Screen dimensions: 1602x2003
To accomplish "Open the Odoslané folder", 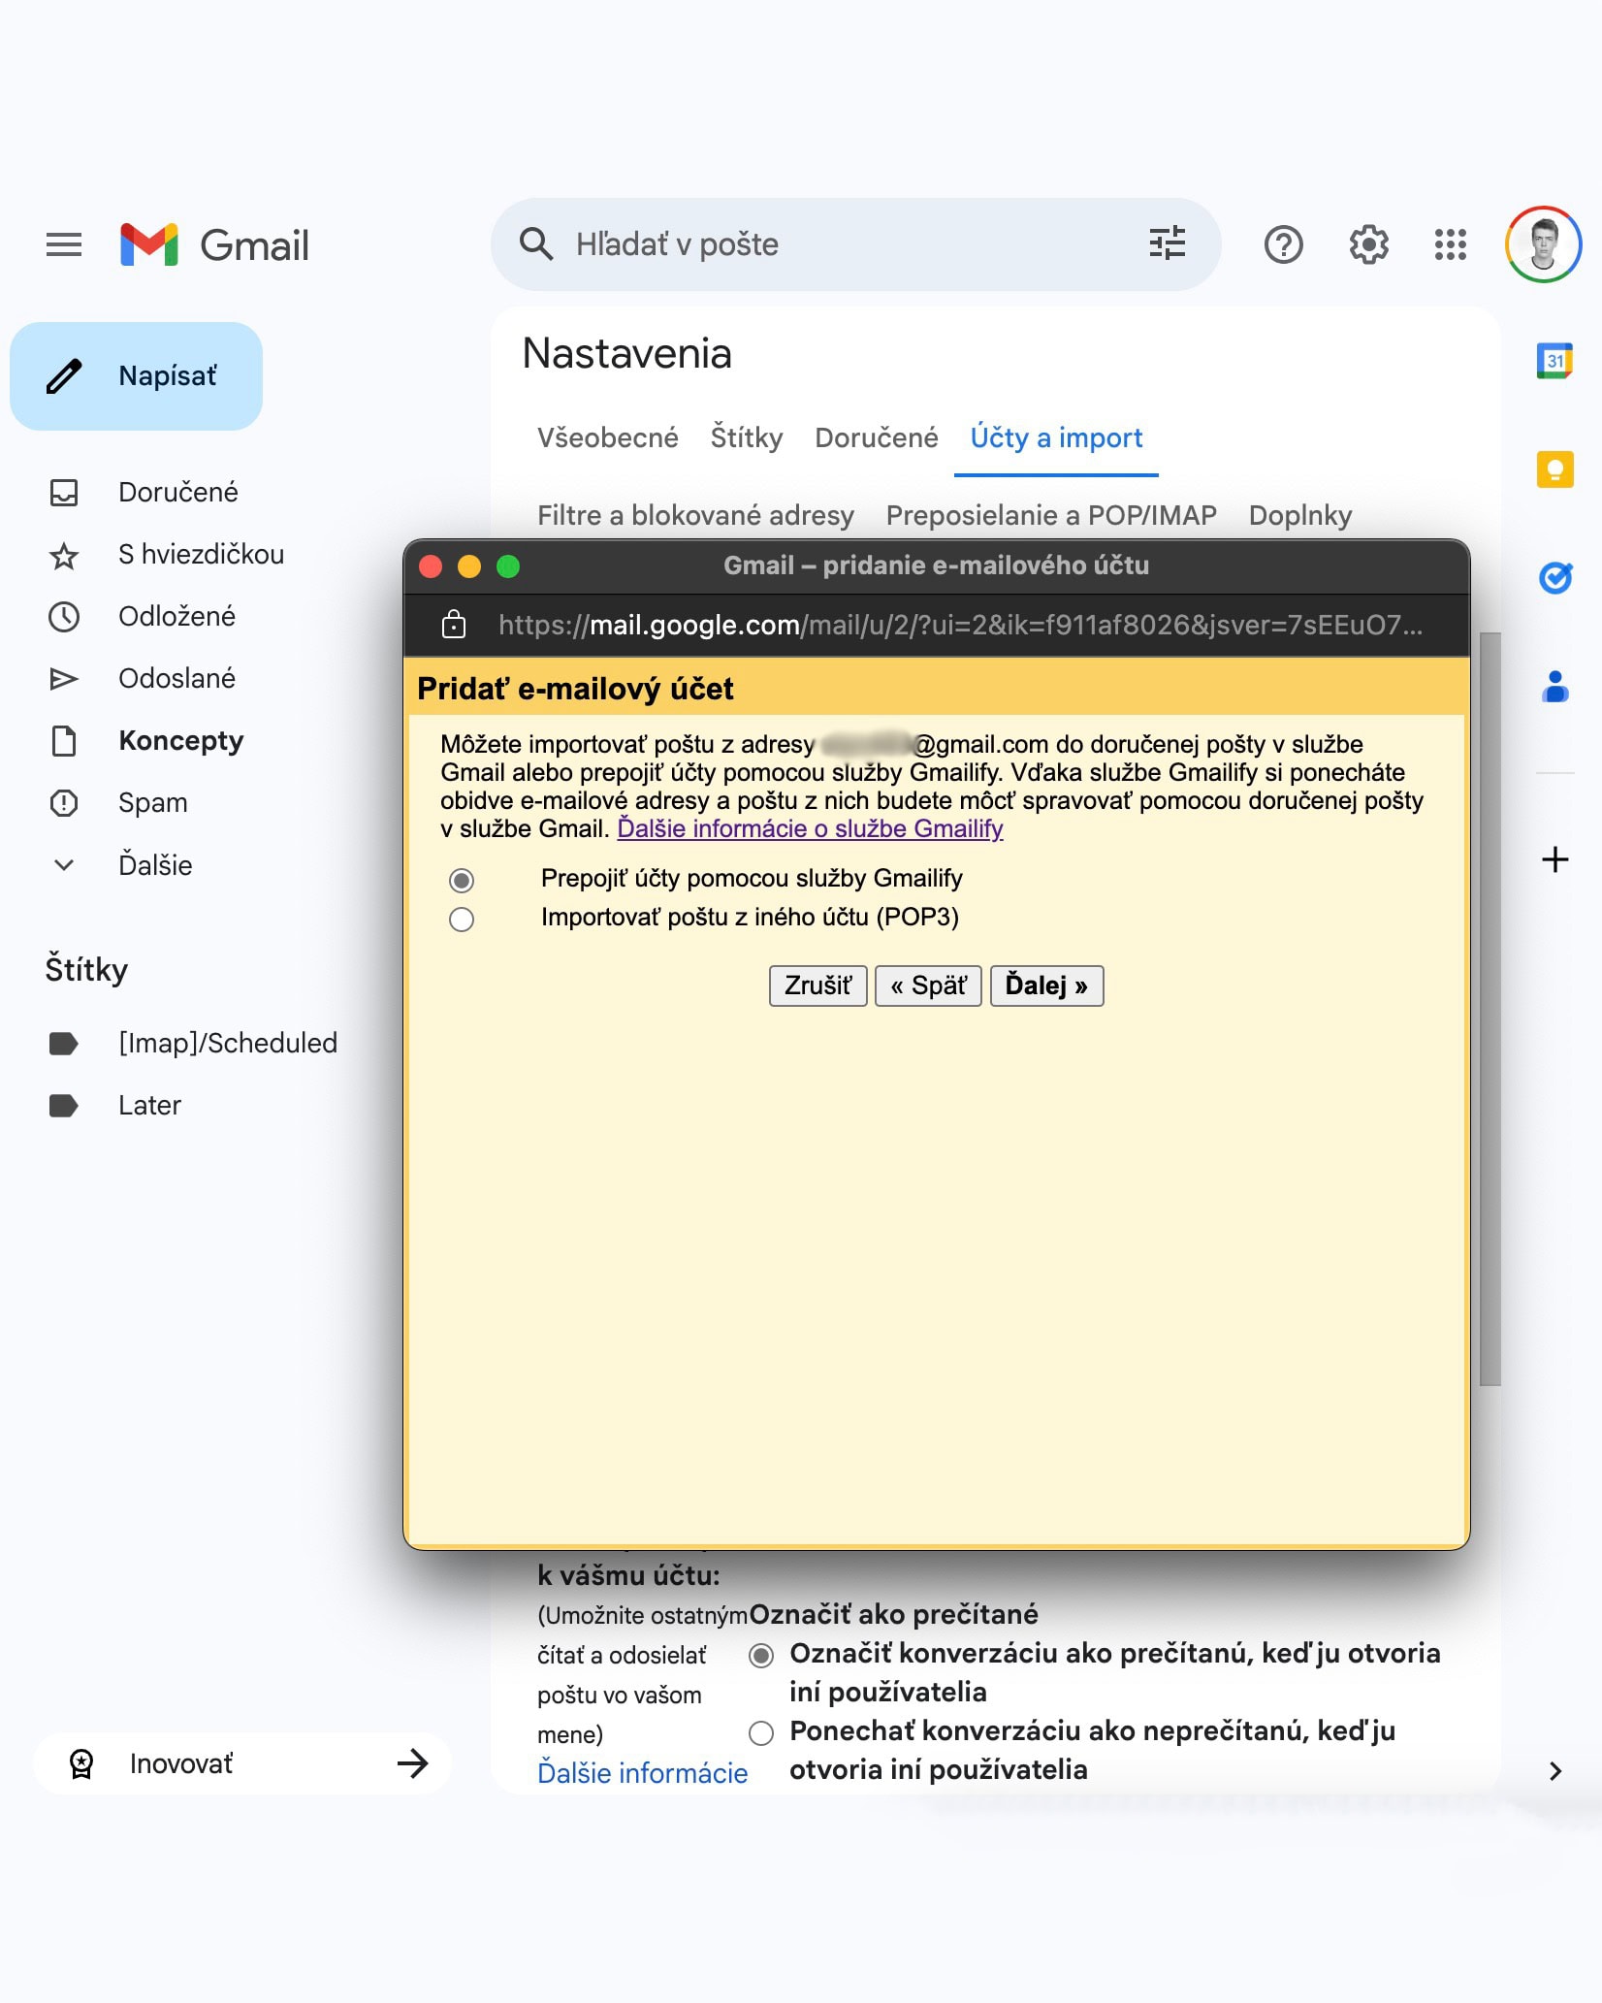I will [x=176, y=678].
